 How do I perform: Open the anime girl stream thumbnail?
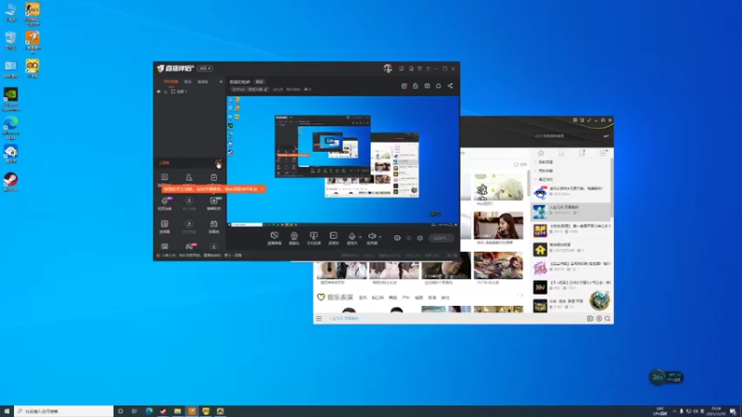(498, 187)
